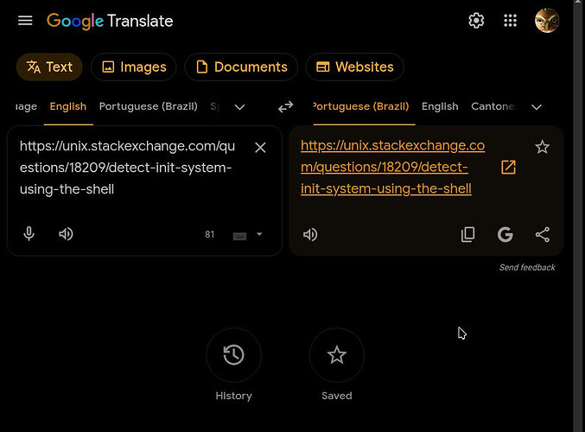The width and height of the screenshot is (585, 432).
Task: Search the translation on Google
Action: pos(505,234)
